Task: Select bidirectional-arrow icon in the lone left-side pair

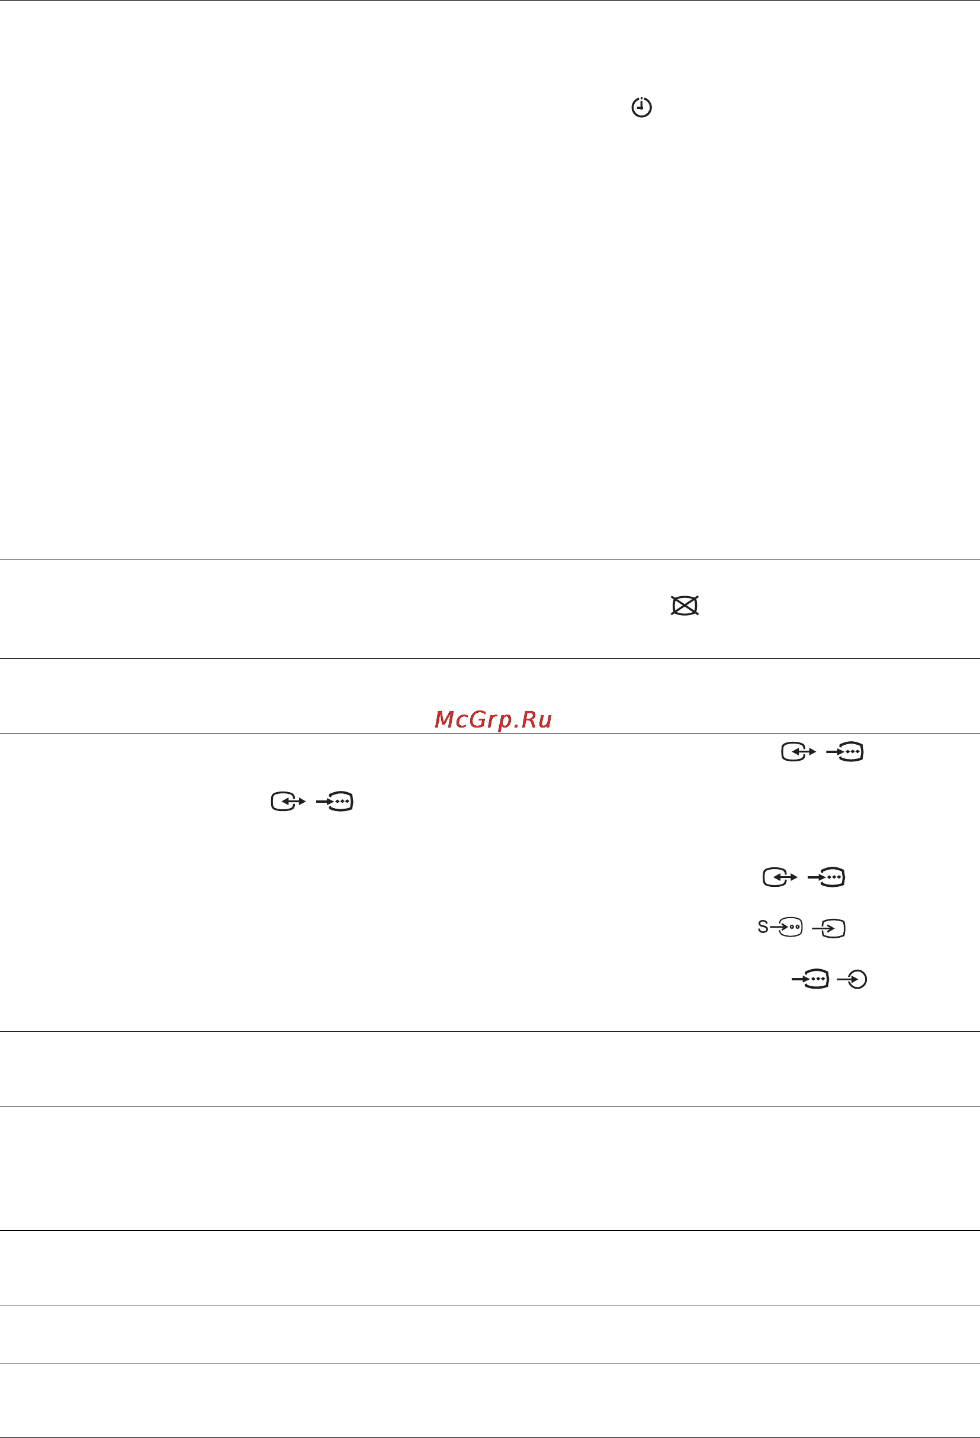Action: [288, 802]
